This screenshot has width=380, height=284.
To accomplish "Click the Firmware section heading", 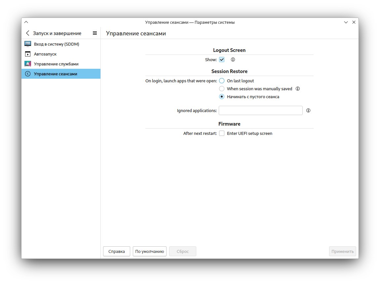I will (x=229, y=124).
